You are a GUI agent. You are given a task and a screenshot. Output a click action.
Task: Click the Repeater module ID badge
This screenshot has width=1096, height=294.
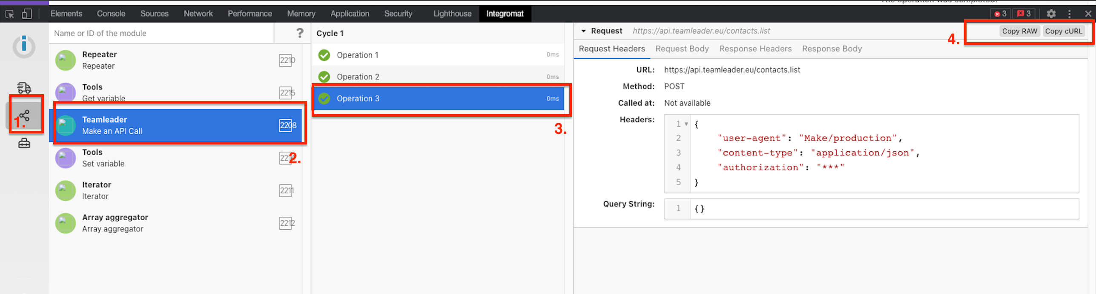tap(287, 60)
